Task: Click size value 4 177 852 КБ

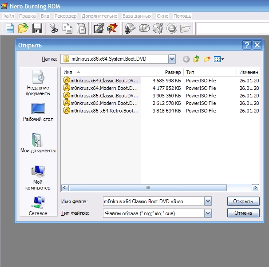Action: coord(166,88)
